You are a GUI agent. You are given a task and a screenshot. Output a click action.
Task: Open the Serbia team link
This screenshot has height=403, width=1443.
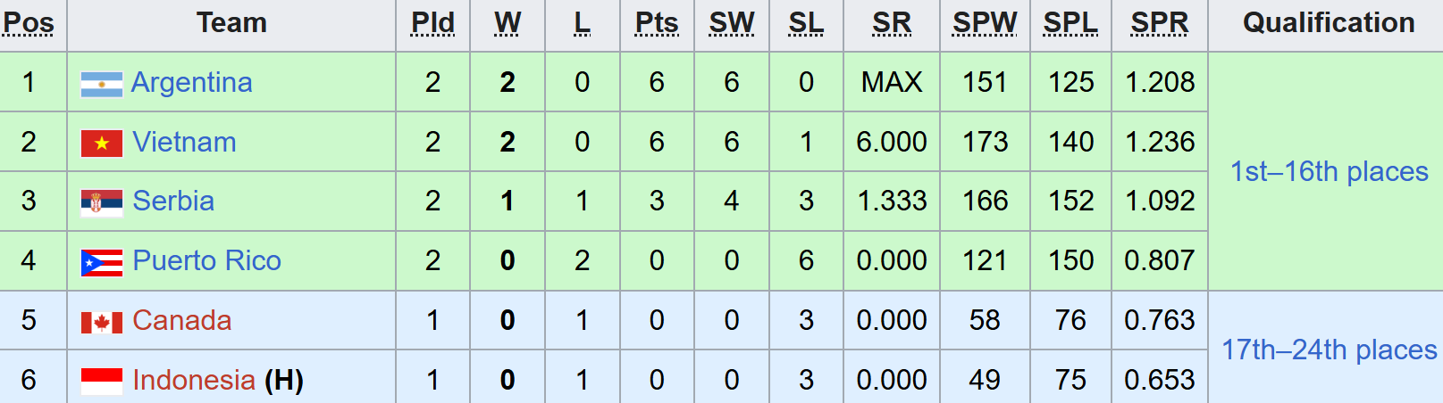[173, 201]
